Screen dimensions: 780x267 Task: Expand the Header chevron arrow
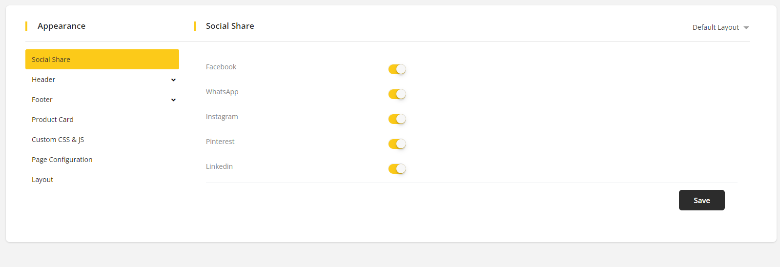pyautogui.click(x=173, y=80)
